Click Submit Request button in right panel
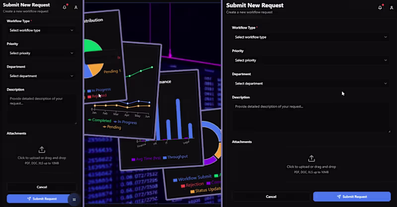This screenshot has width=397, height=207. point(352,197)
